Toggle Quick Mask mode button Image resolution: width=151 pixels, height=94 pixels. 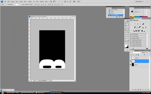click(127, 50)
